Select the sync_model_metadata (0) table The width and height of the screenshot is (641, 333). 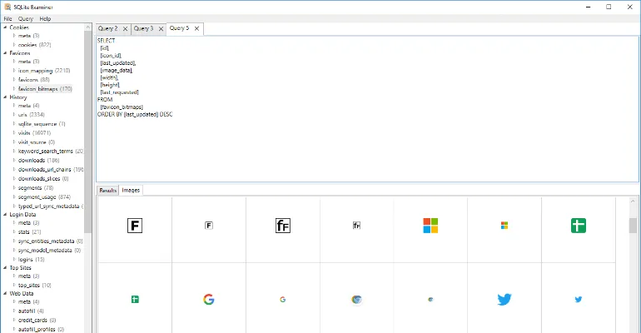[x=49, y=251]
